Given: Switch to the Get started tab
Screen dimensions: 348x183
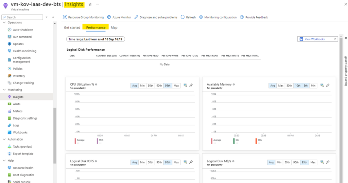Looking at the screenshot, I should coord(72,28).
